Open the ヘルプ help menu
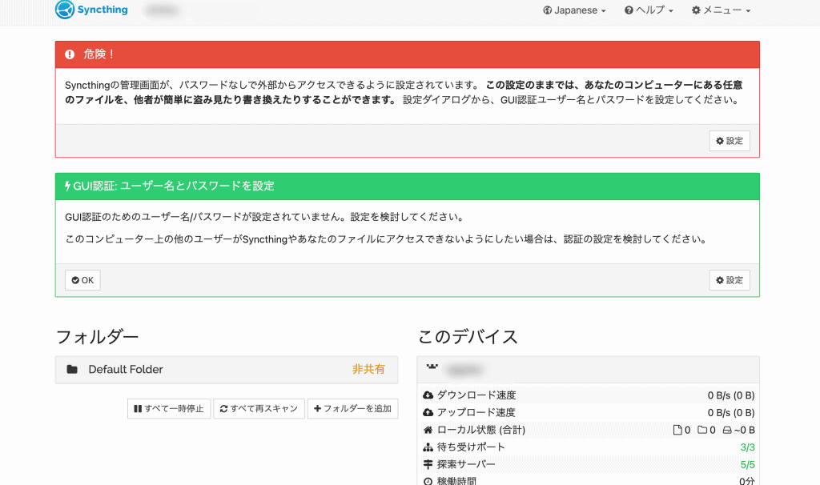Screen dimensions: 820x485 [649, 10]
